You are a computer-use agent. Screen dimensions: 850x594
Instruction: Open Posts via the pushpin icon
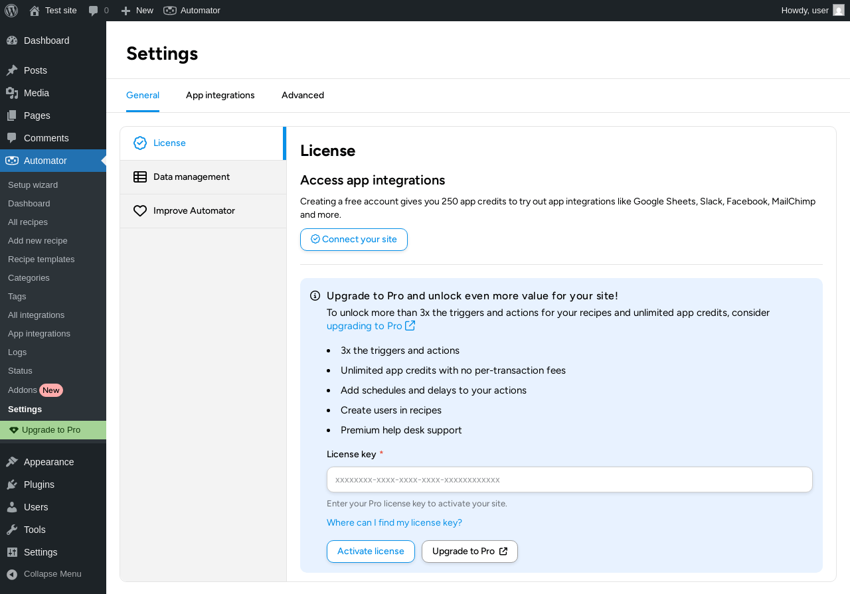(12, 70)
